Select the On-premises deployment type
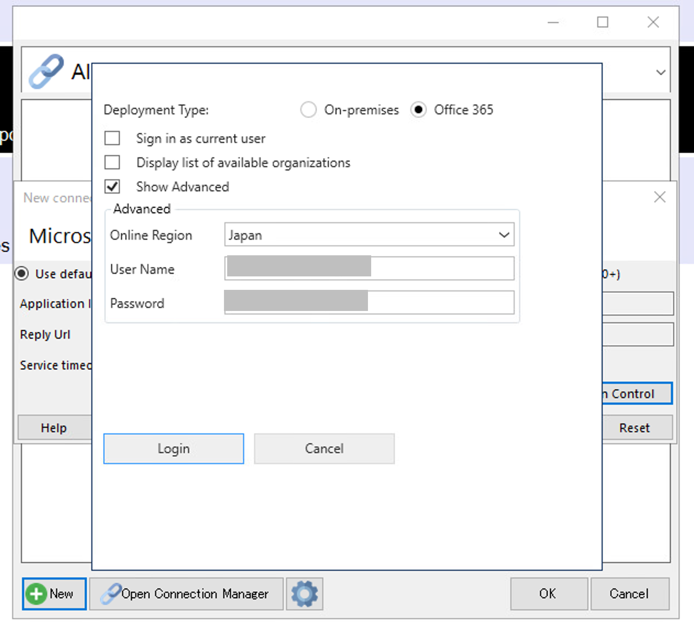The image size is (694, 628). [308, 110]
